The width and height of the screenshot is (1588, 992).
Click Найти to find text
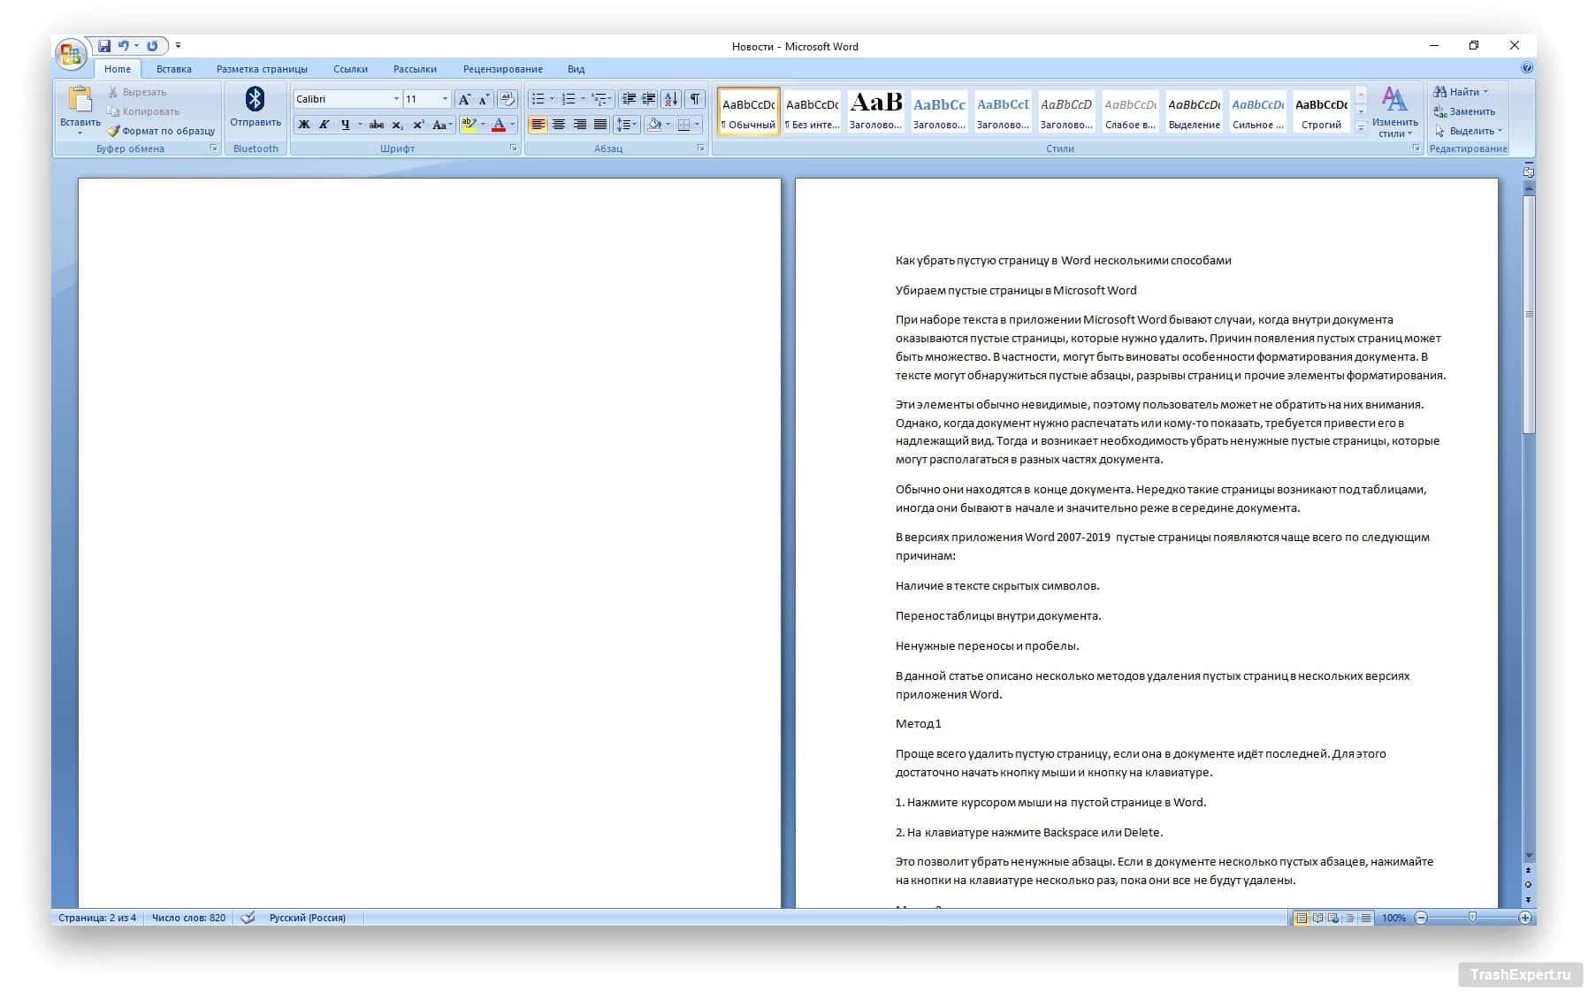[1462, 92]
